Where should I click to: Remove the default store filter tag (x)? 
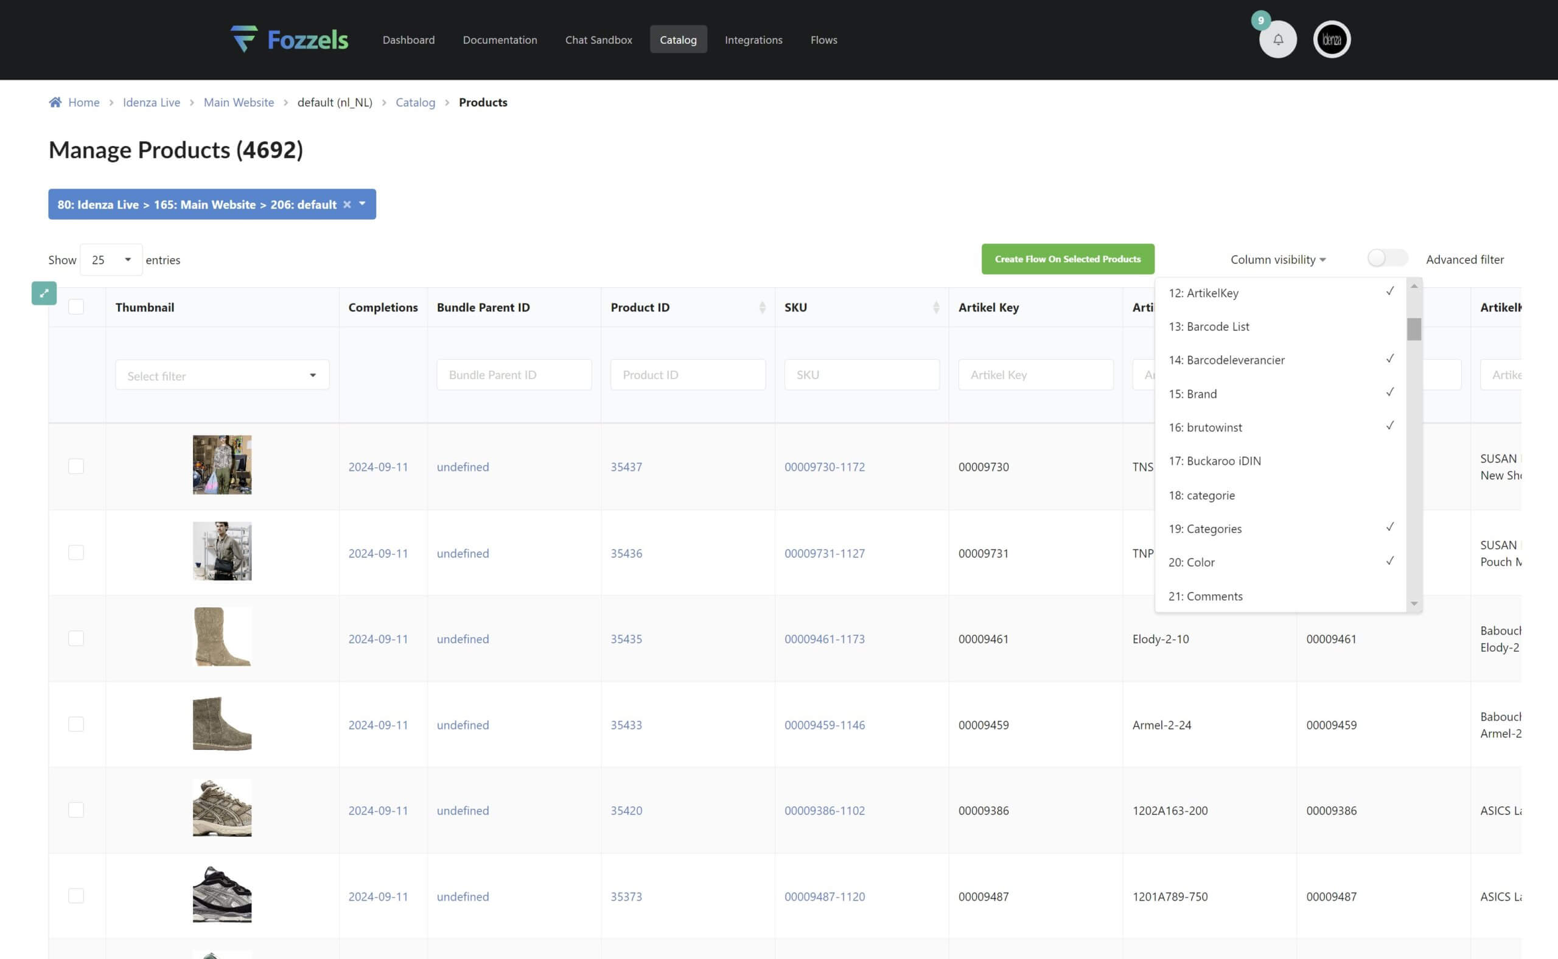pos(347,204)
